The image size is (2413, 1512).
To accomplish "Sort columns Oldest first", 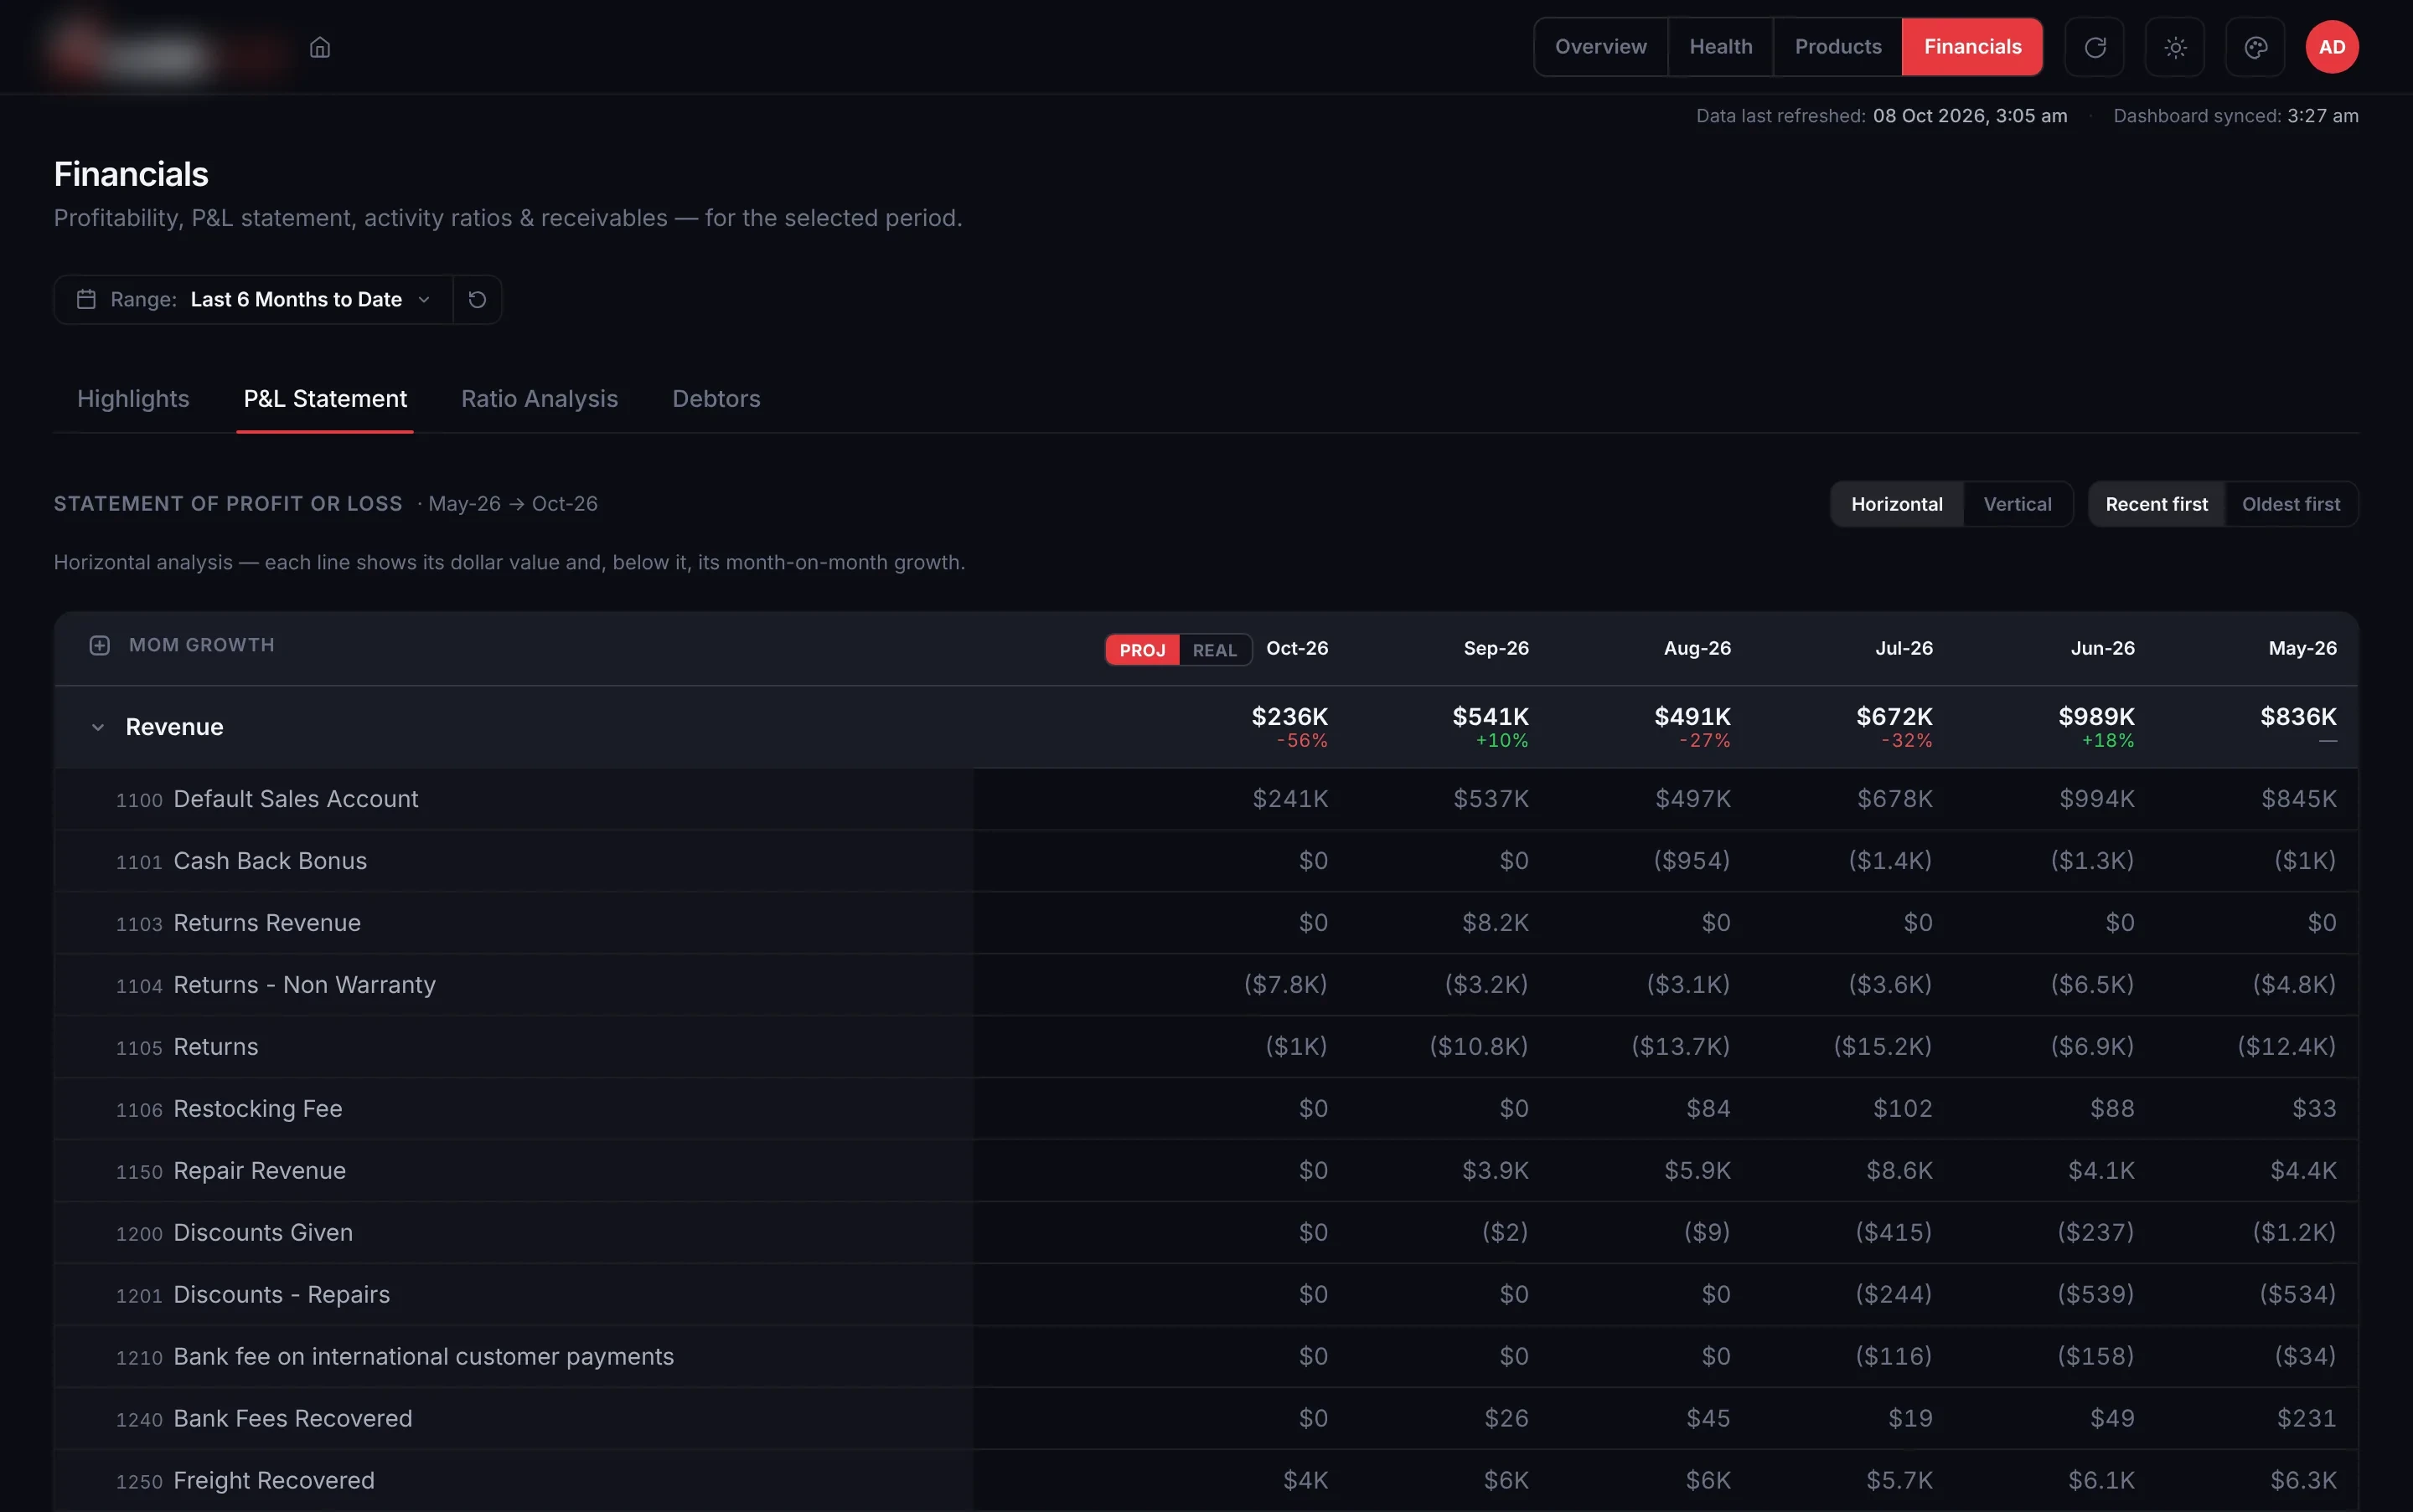I will (2290, 505).
